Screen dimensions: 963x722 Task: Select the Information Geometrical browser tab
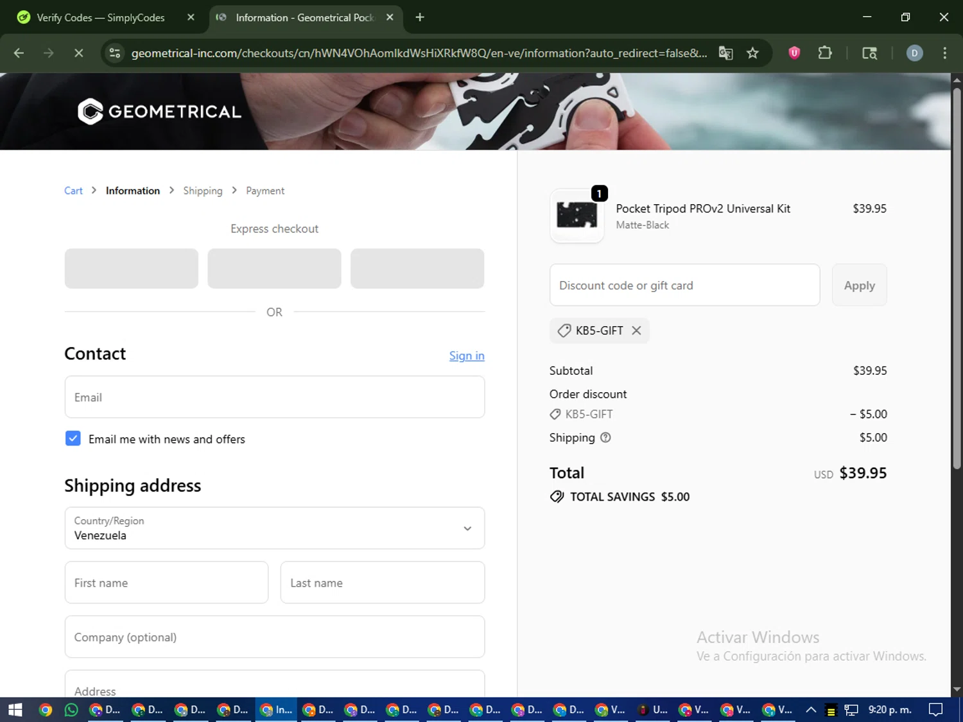pyautogui.click(x=305, y=17)
